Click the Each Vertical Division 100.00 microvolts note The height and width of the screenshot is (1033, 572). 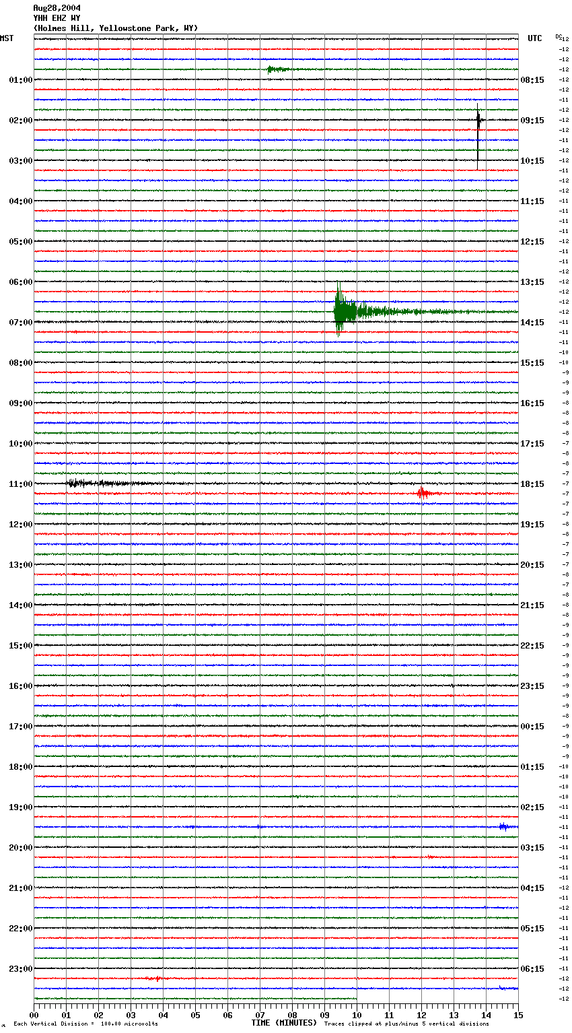point(85,1024)
